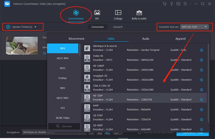Open the hamburger menu icon
This screenshot has height=139, width=215.
[185, 4]
